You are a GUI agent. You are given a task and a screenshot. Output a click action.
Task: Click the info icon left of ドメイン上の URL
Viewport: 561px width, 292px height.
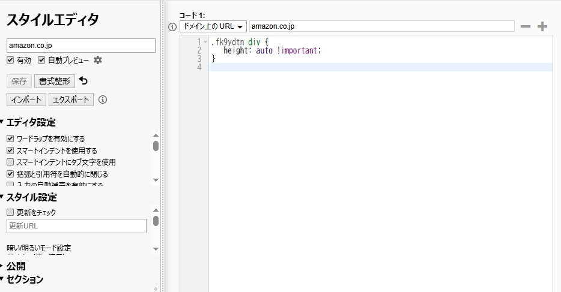tap(172, 27)
